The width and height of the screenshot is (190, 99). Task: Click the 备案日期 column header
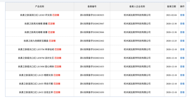171,6
